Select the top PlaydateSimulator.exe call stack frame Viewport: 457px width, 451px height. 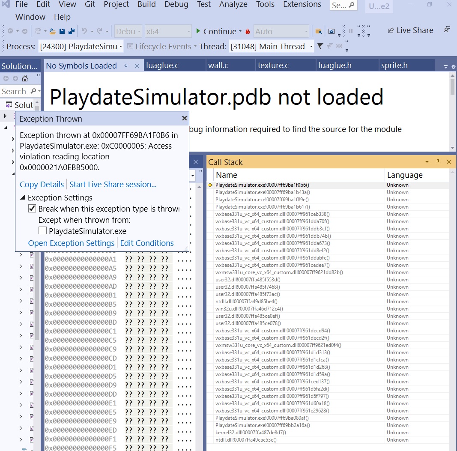pos(262,185)
